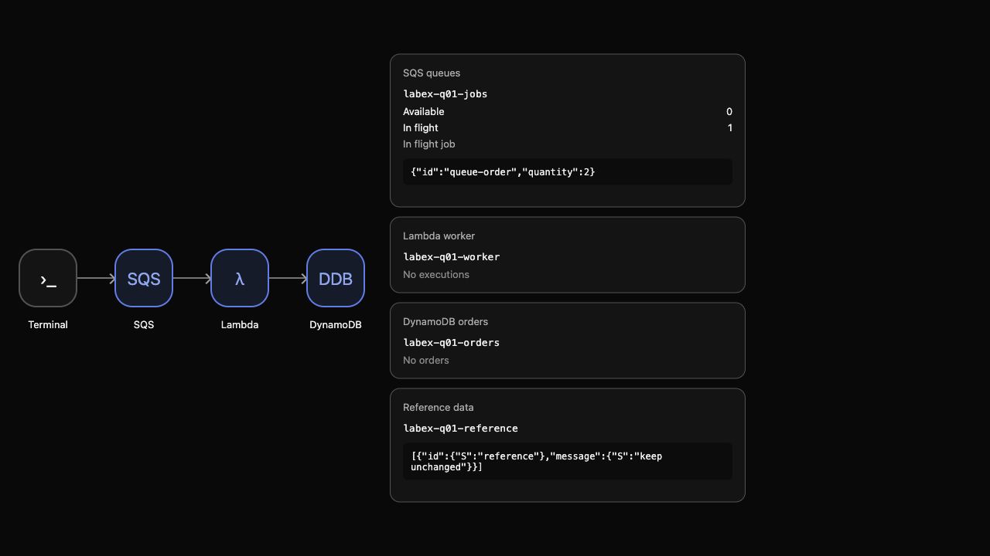Select function name labex-q01-worker
This screenshot has width=990, height=556.
pyautogui.click(x=452, y=257)
